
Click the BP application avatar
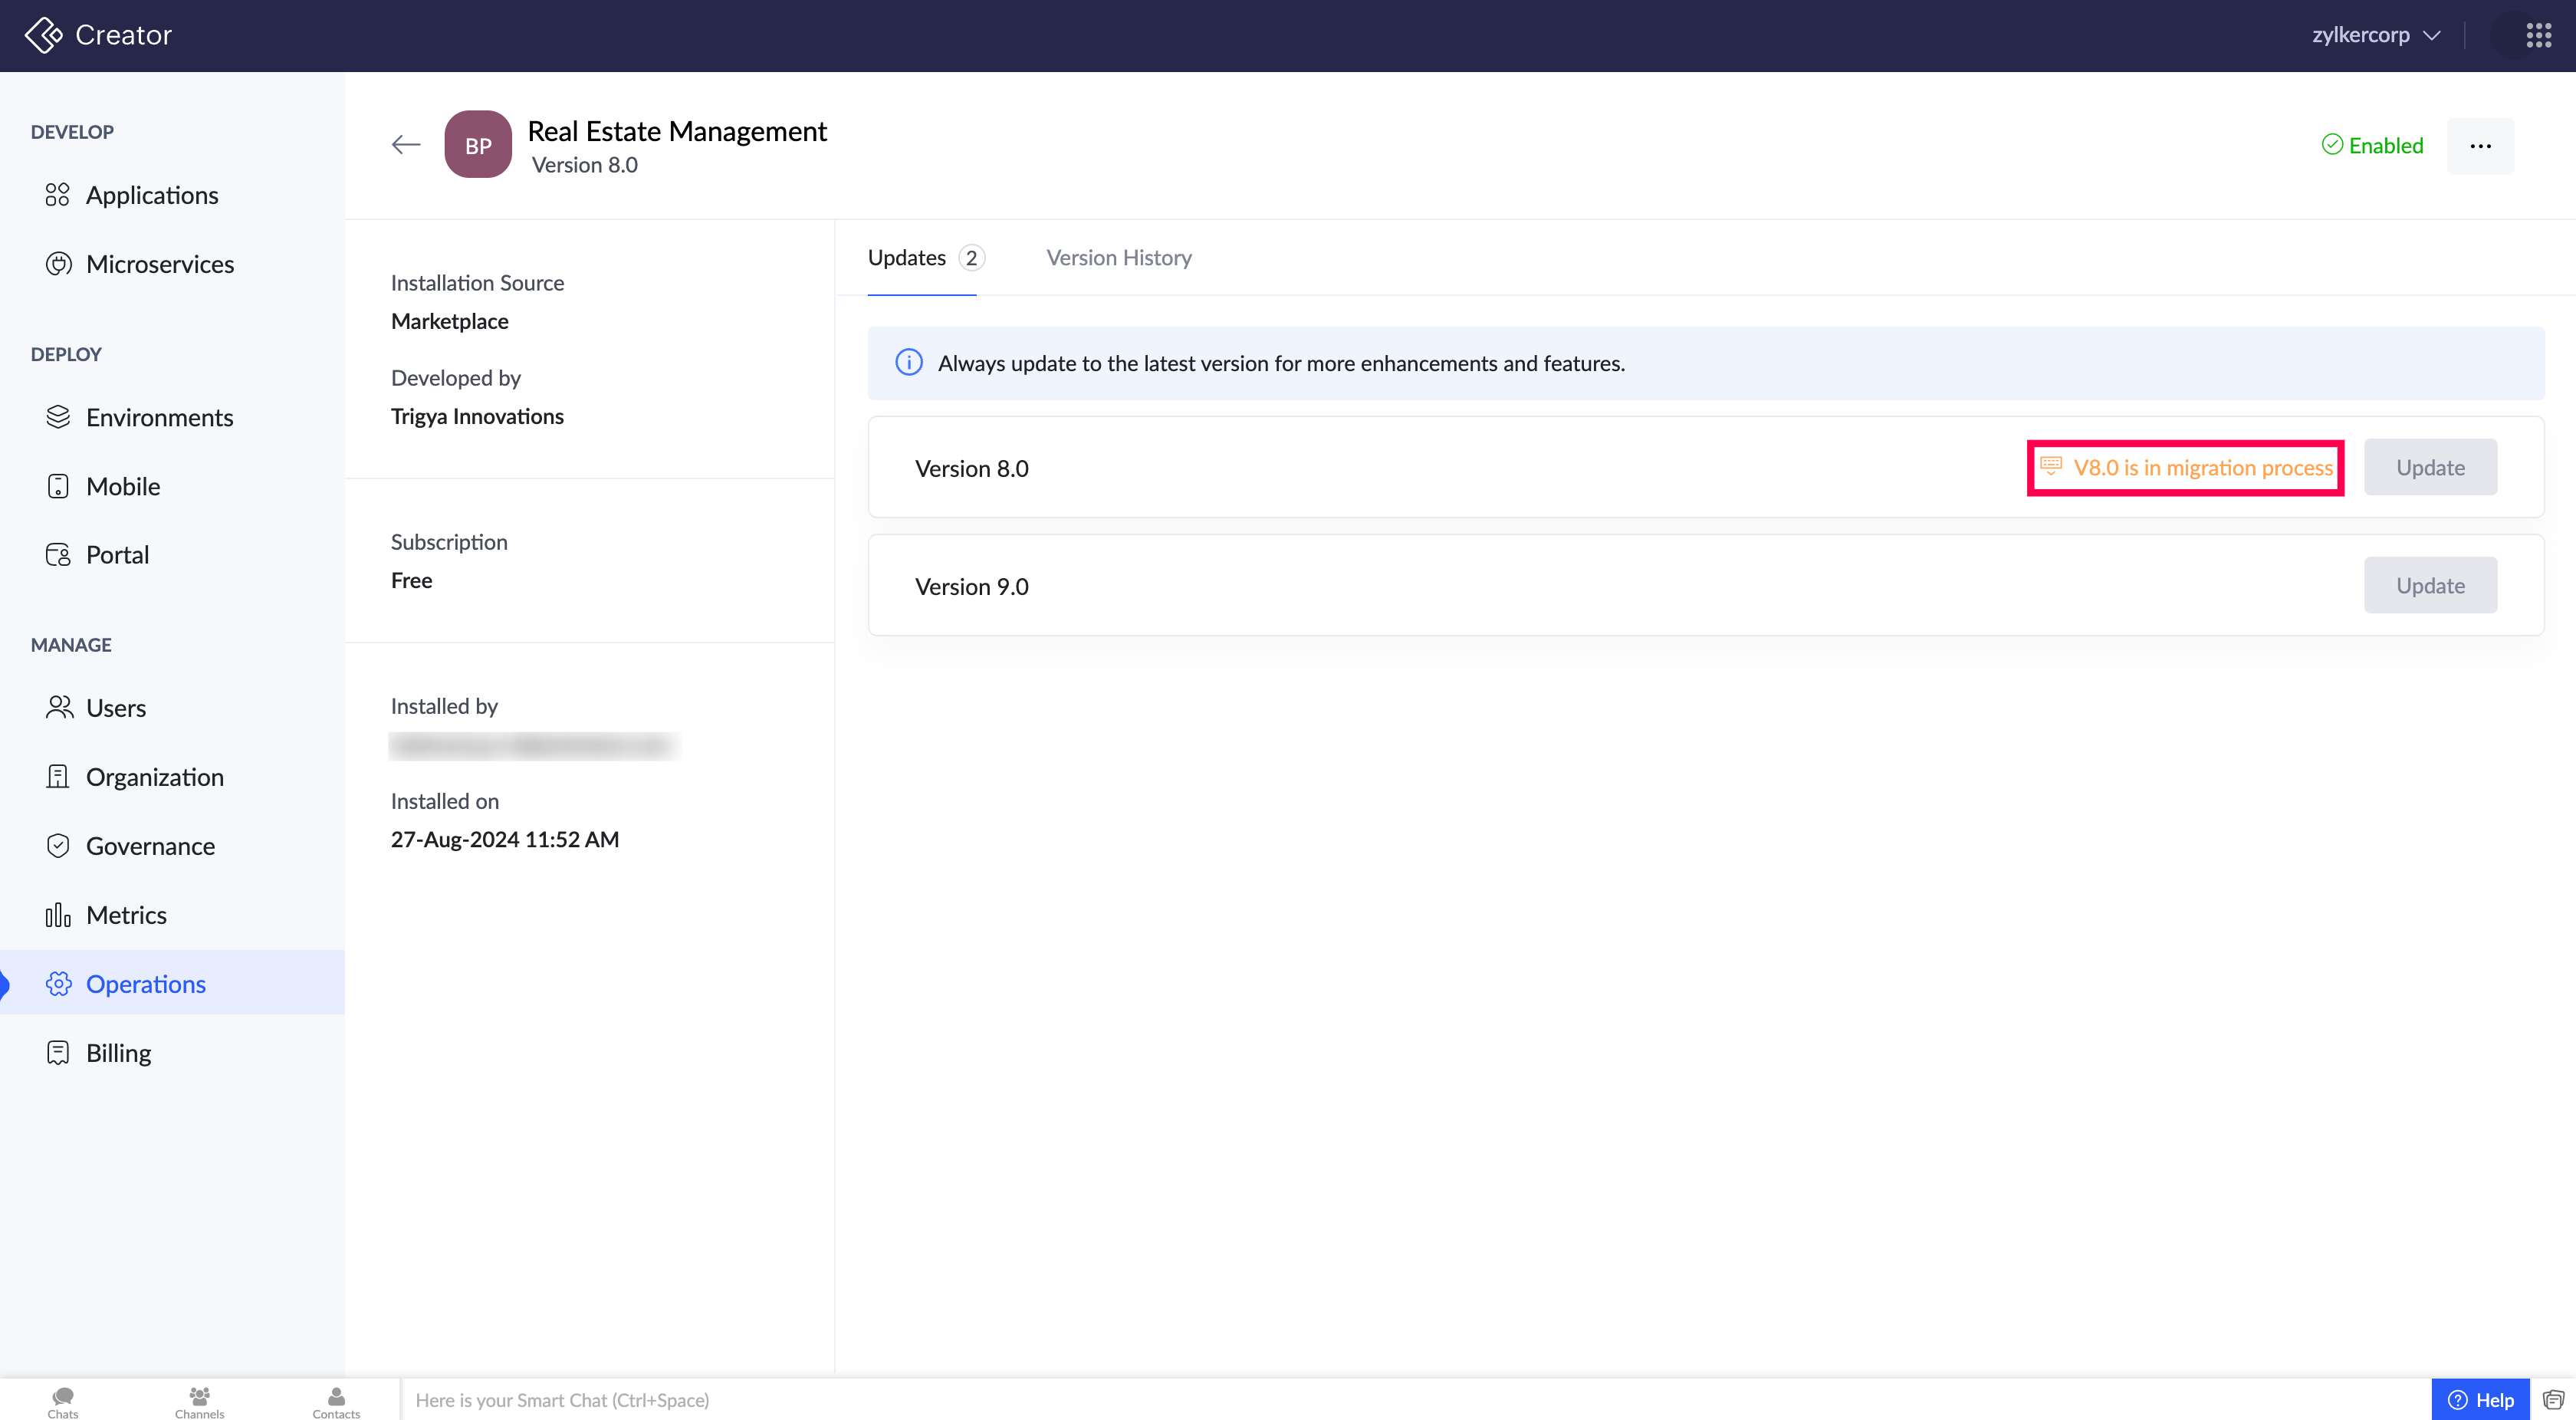[x=478, y=145]
